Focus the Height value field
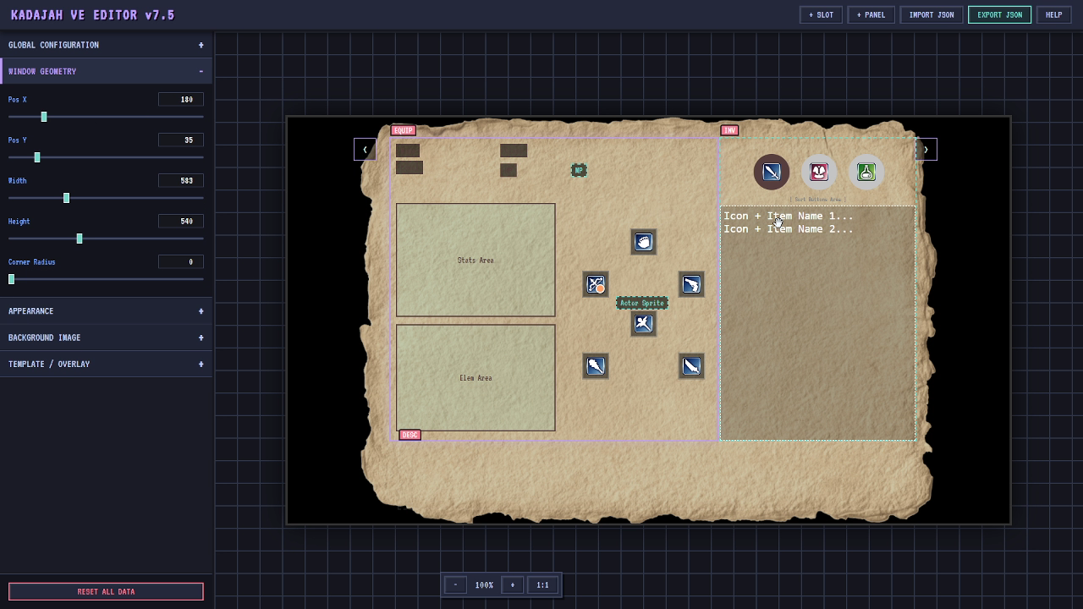This screenshot has height=609, width=1083. 181,221
